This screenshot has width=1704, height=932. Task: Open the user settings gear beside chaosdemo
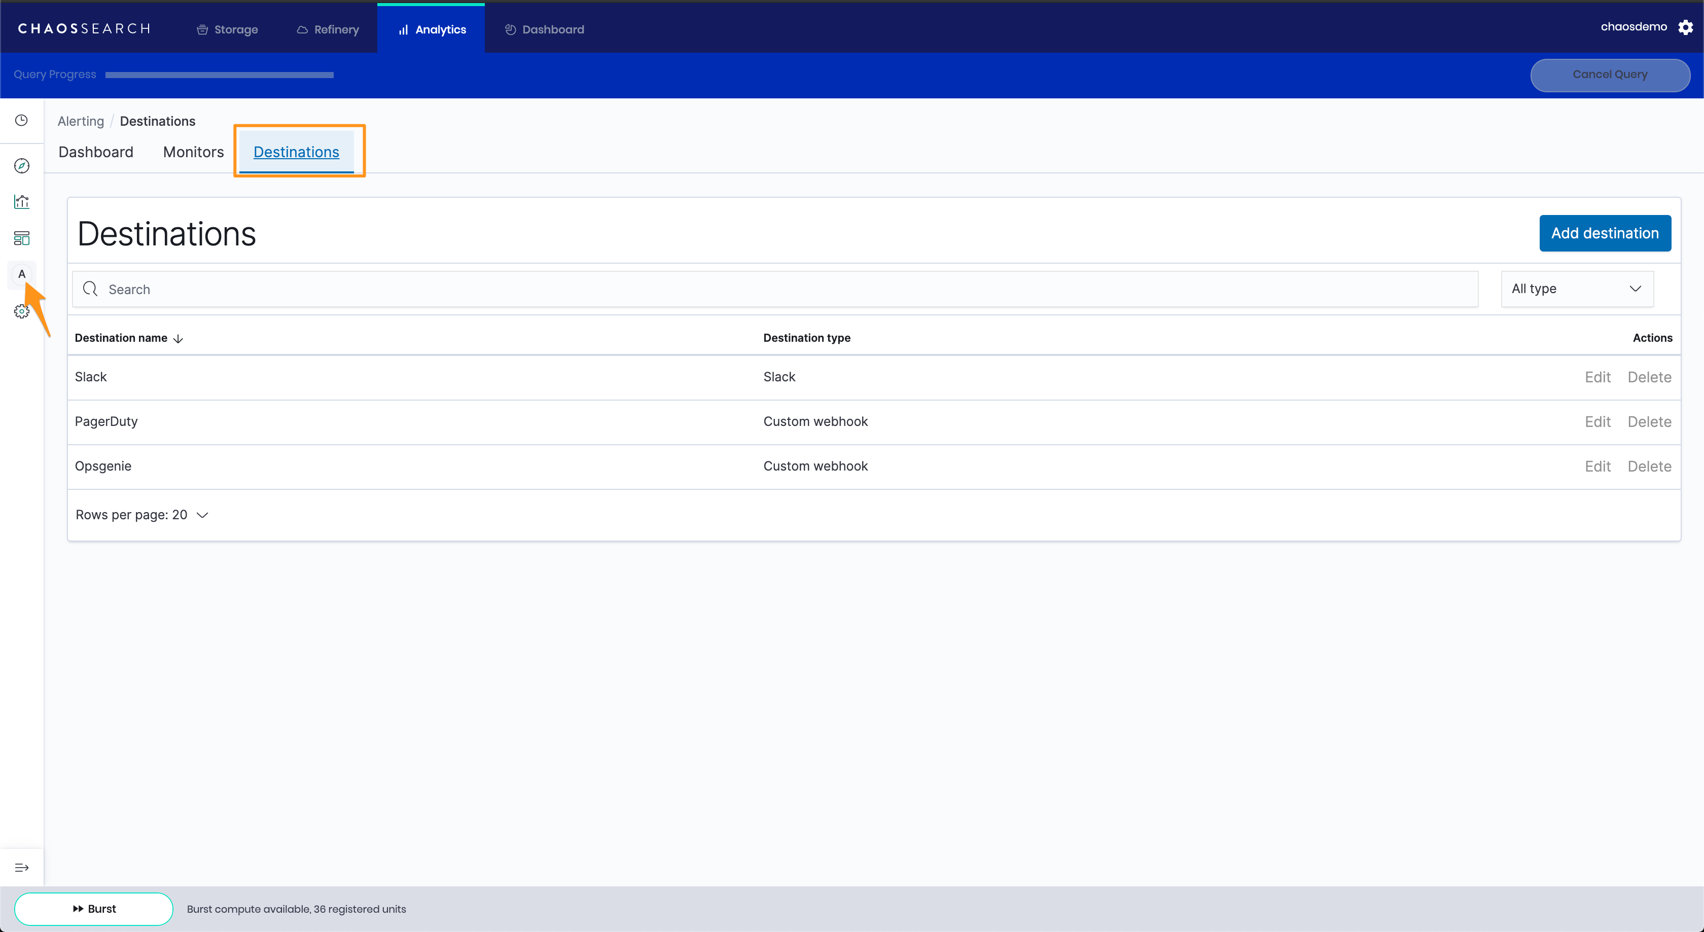[1685, 27]
